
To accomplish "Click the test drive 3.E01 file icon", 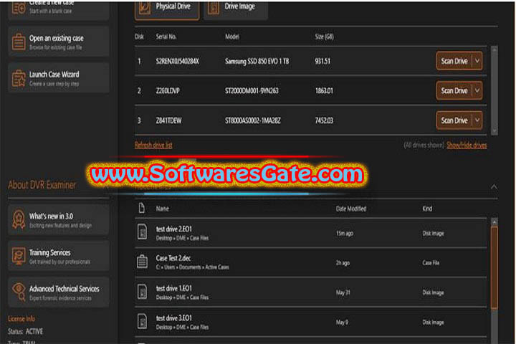I will (142, 321).
